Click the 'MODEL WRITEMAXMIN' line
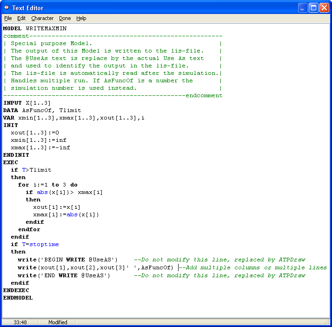The image size is (332, 327). tap(35, 28)
